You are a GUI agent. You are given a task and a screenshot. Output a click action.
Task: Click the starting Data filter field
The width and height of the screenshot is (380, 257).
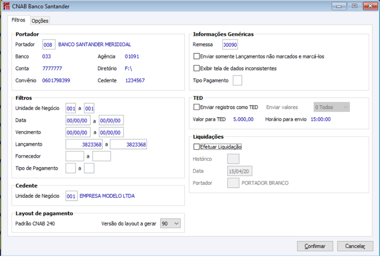click(x=78, y=121)
